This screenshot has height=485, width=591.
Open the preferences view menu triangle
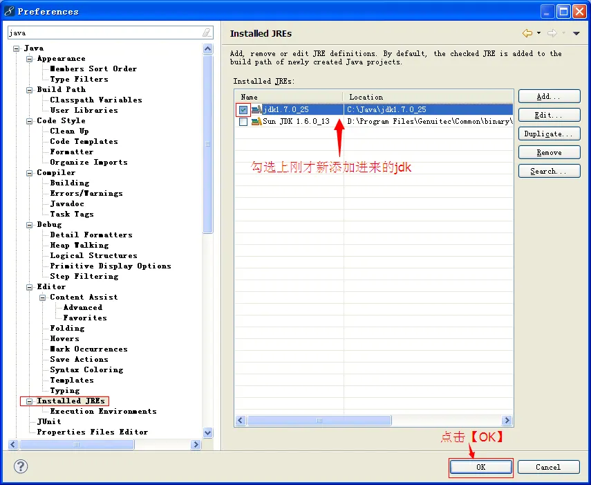coord(576,34)
